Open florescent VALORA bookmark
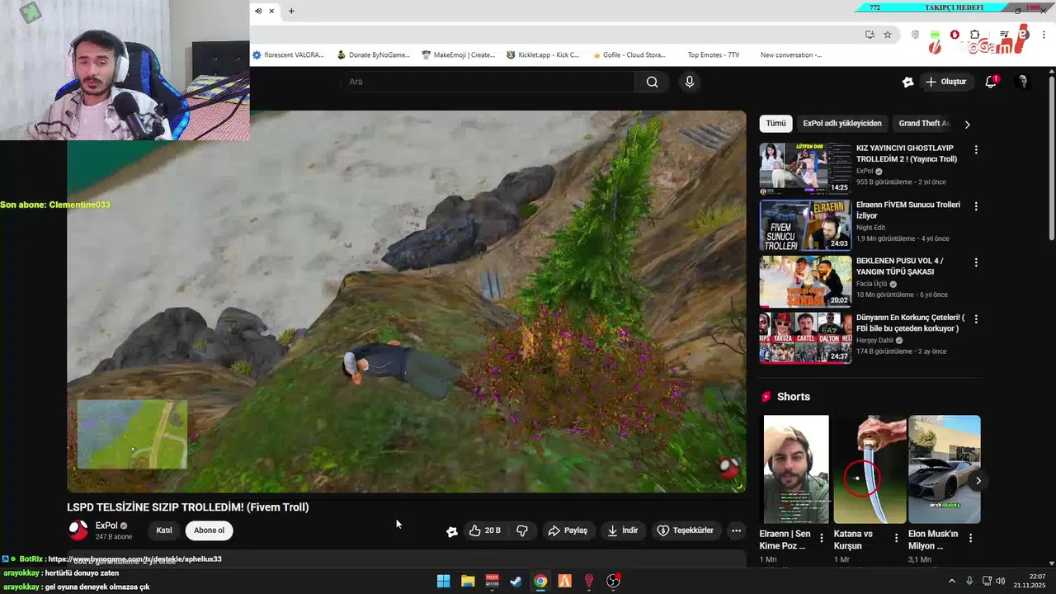The height and width of the screenshot is (594, 1056). (288, 55)
